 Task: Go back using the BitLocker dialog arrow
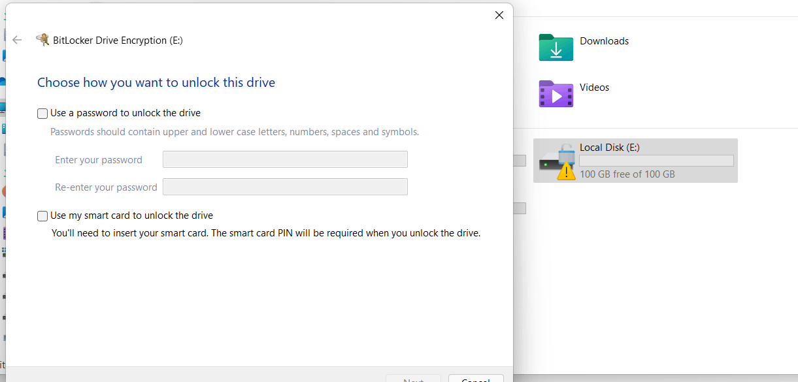coord(17,40)
